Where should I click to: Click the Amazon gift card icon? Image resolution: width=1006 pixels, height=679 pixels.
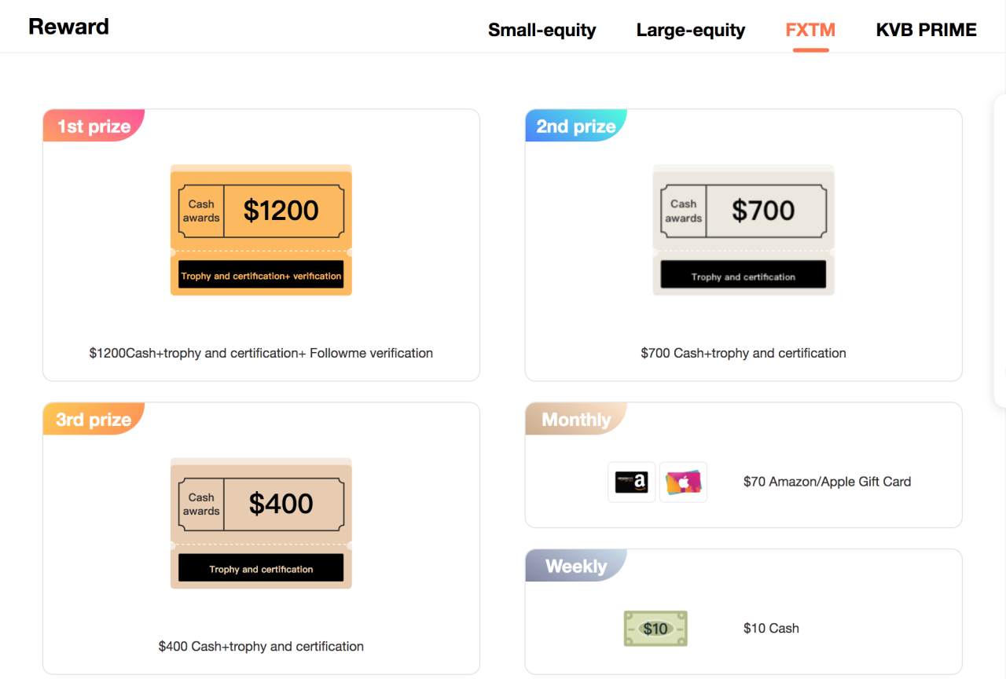[632, 482]
